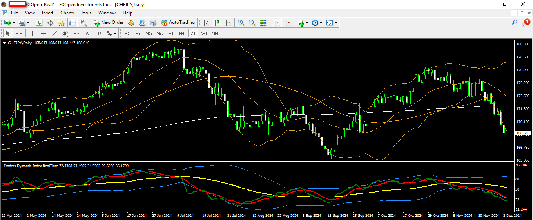Select the W1 timeframe button
The image size is (533, 220).
tap(204, 33)
